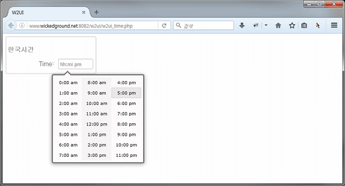This screenshot has height=186, width=345.
Task: Select 2:00 am in time picker
Action: (x=68, y=103)
